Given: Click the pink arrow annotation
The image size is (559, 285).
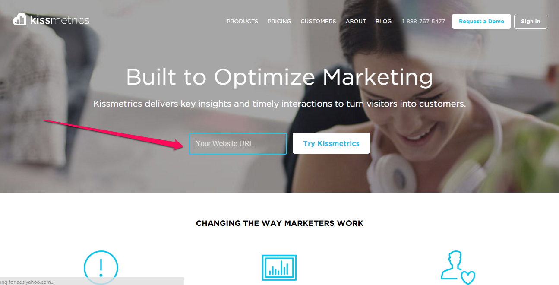Looking at the screenshot, I should (114, 135).
